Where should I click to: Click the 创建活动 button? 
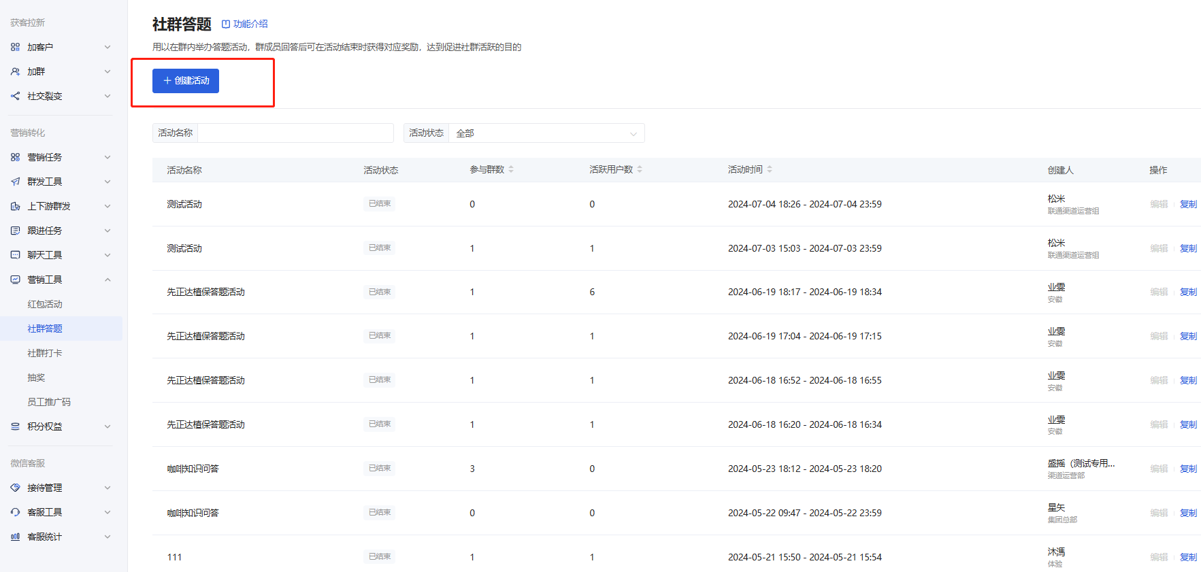[186, 81]
